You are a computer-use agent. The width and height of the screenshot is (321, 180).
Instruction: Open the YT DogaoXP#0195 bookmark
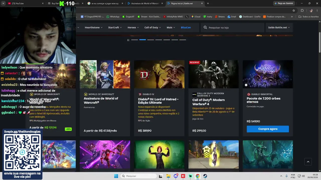click(x=92, y=17)
